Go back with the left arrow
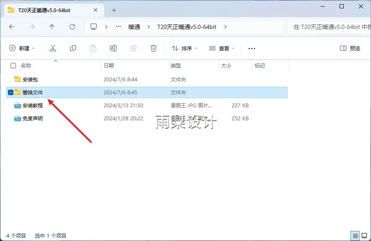The width and height of the screenshot is (371, 241). [12, 27]
